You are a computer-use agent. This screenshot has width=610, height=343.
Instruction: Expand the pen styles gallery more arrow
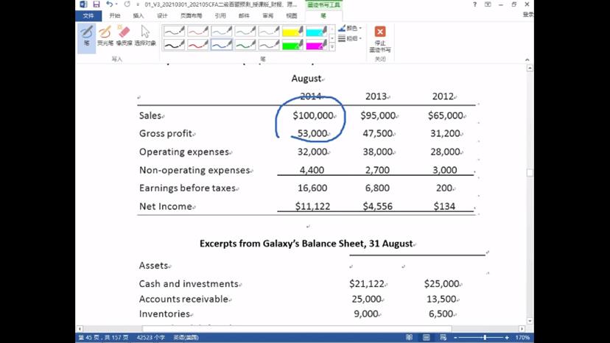(x=332, y=47)
